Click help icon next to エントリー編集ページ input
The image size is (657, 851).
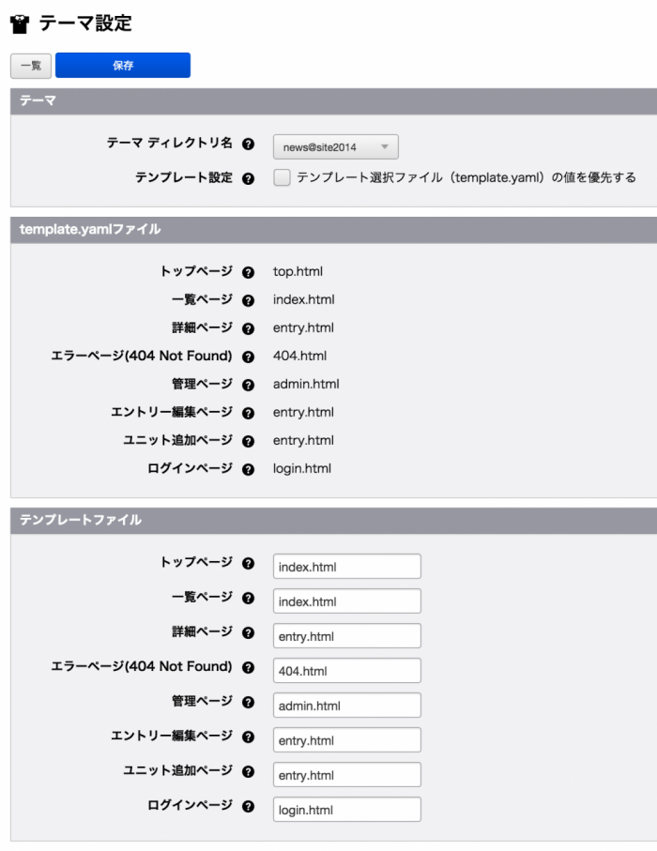pos(248,737)
